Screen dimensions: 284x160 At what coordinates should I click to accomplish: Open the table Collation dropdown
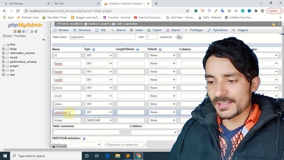(154, 132)
